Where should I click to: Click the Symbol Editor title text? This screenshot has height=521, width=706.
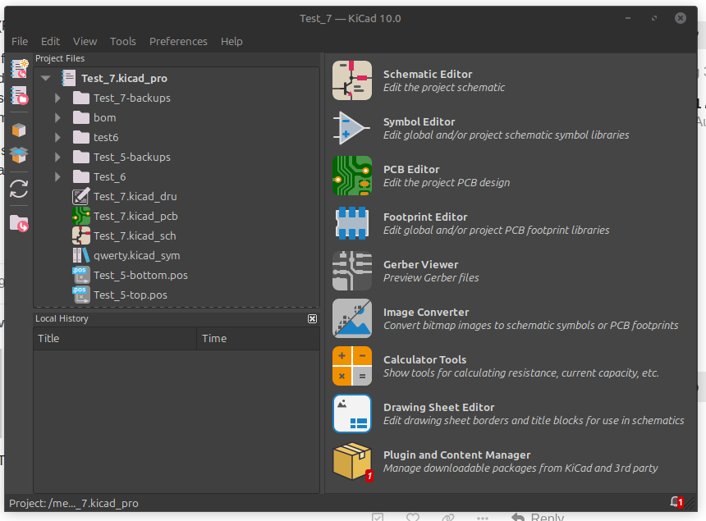pyautogui.click(x=419, y=122)
